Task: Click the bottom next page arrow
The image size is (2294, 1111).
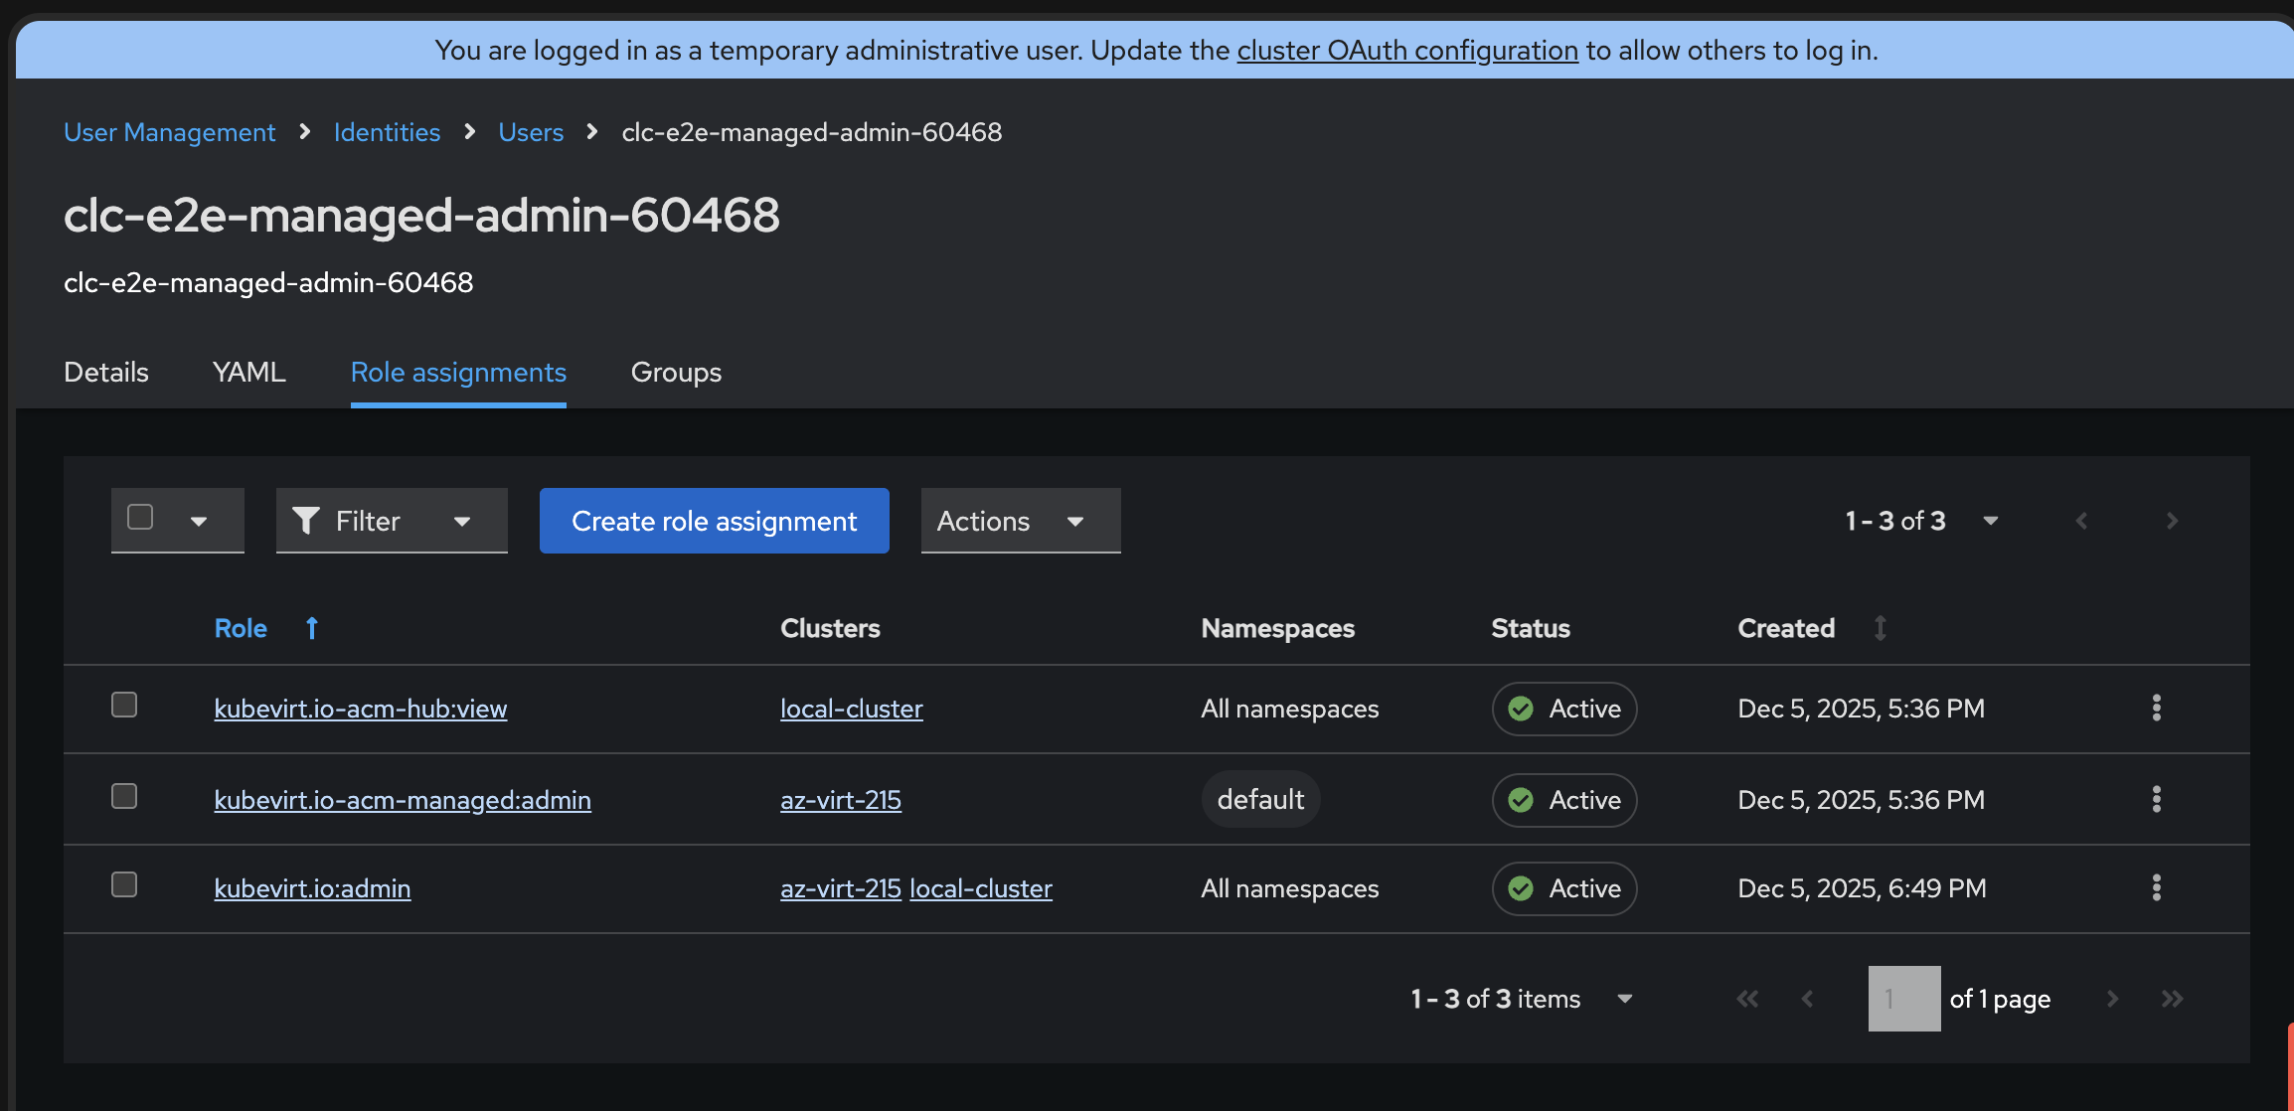Action: 2112,999
